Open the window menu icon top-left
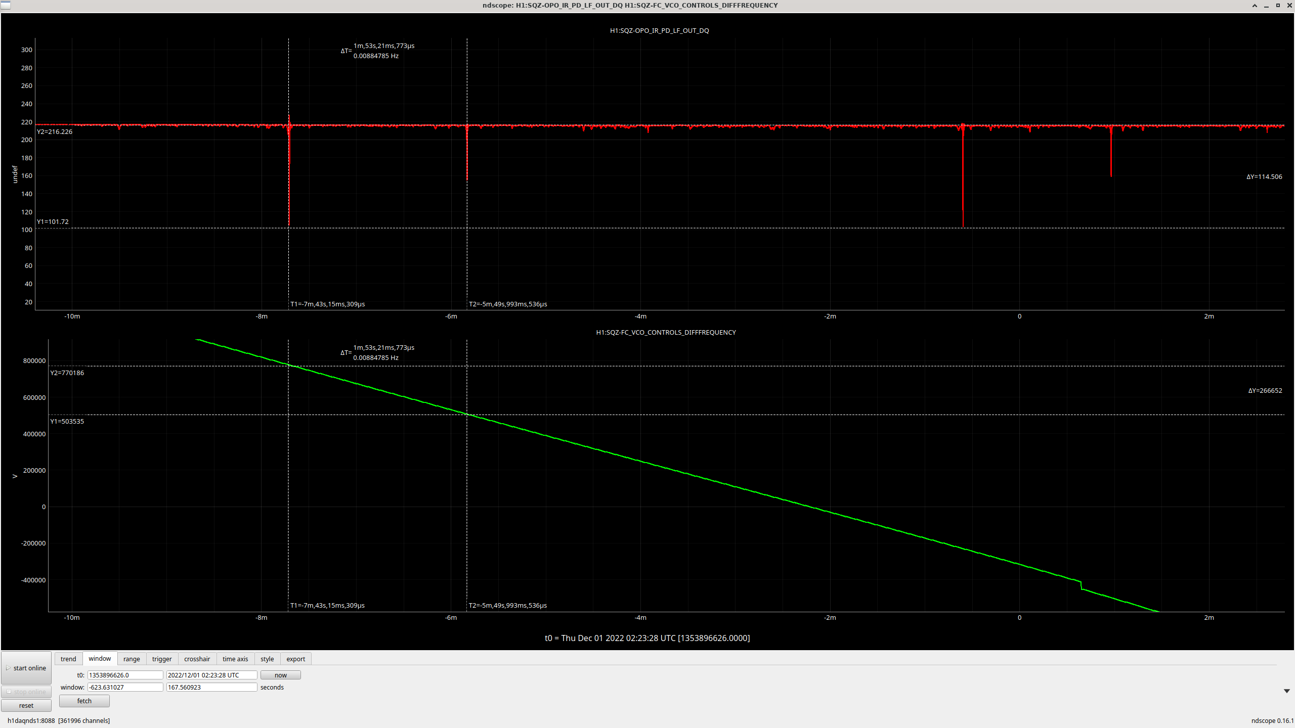 tap(5, 6)
